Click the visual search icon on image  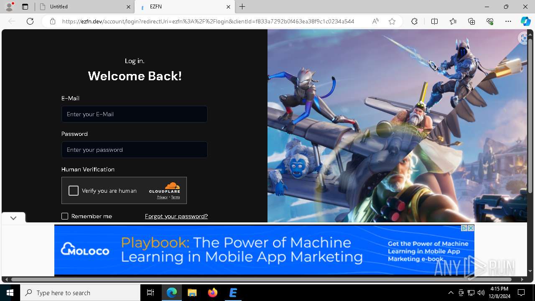tap(523, 38)
